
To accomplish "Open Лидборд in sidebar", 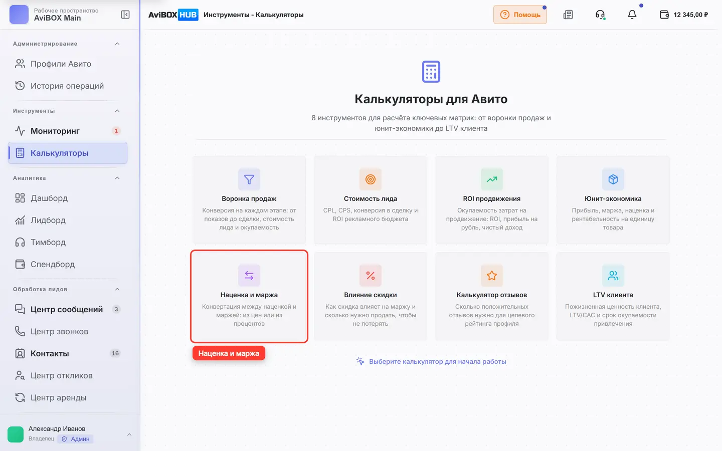I will coord(68,220).
